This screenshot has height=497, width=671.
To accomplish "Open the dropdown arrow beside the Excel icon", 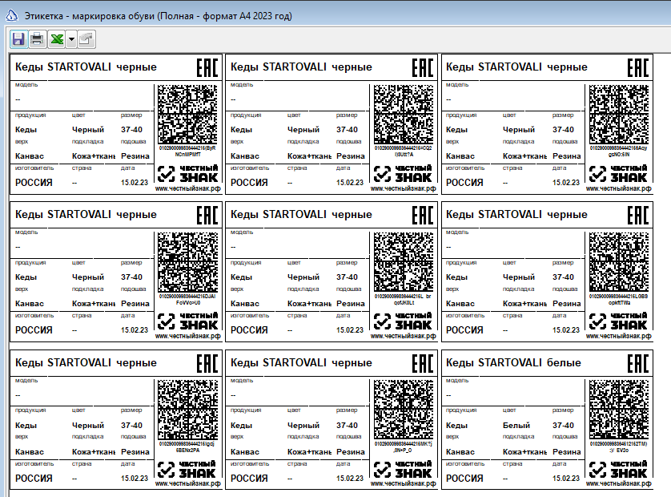I will (x=71, y=39).
